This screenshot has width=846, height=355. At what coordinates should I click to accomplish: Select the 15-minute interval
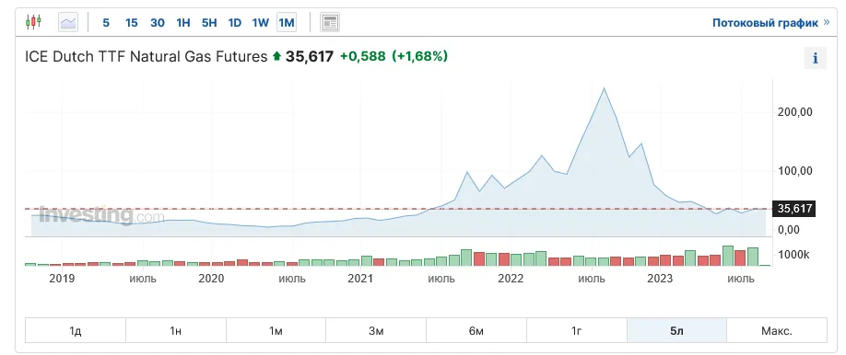pyautogui.click(x=131, y=22)
